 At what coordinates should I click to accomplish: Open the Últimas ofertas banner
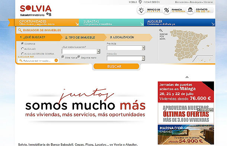(x=186, y=114)
